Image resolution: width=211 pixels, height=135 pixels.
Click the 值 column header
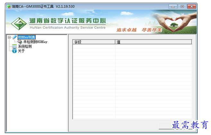(x=154, y=42)
